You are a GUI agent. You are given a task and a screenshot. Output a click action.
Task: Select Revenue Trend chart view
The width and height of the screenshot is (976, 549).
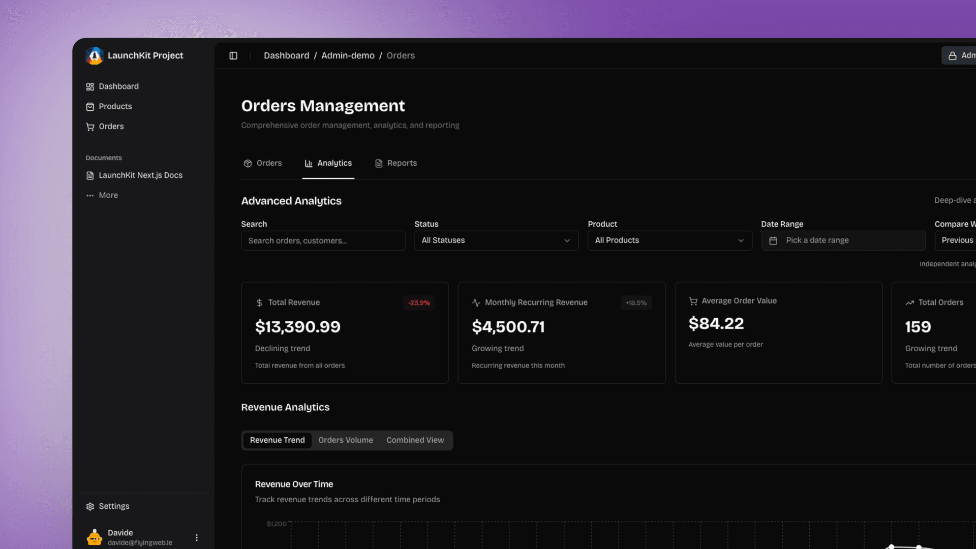[277, 440]
